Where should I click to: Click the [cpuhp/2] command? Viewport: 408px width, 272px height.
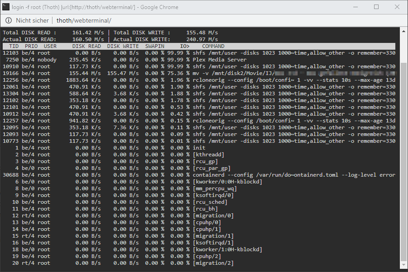pyautogui.click(x=207, y=256)
